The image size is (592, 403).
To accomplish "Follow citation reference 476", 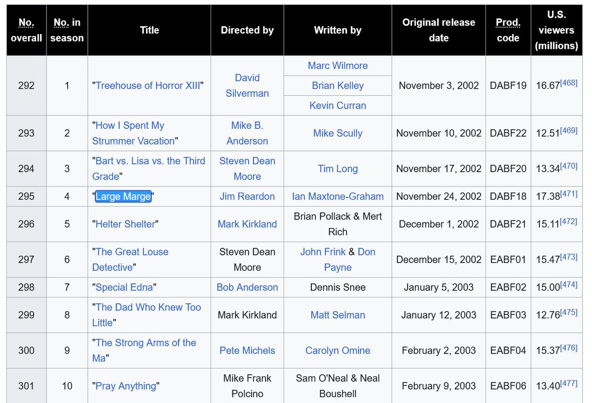I will click(568, 348).
